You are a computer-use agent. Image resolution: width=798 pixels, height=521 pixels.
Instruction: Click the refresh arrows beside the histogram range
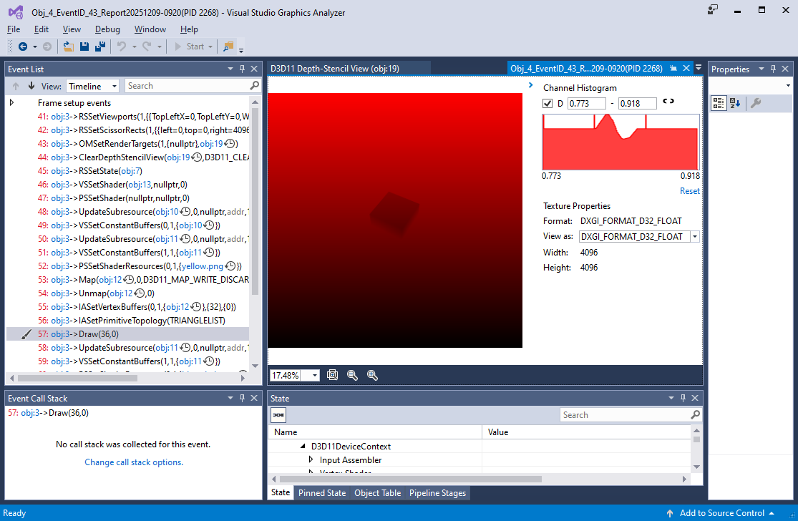click(668, 102)
